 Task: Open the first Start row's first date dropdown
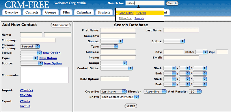point(170,68)
